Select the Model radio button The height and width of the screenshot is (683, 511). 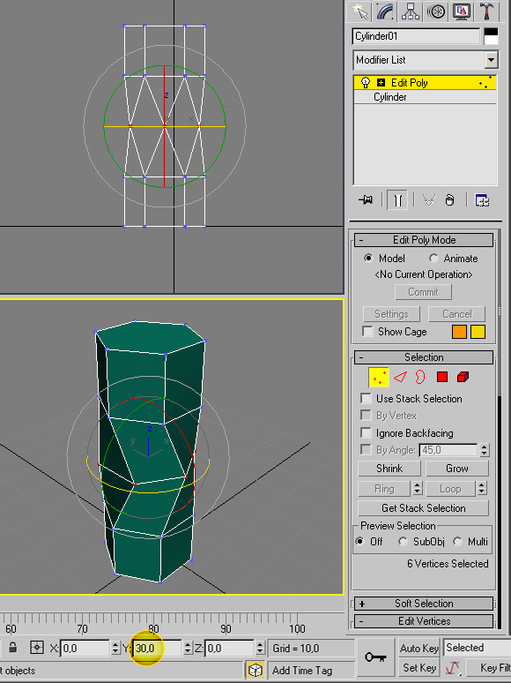(368, 259)
